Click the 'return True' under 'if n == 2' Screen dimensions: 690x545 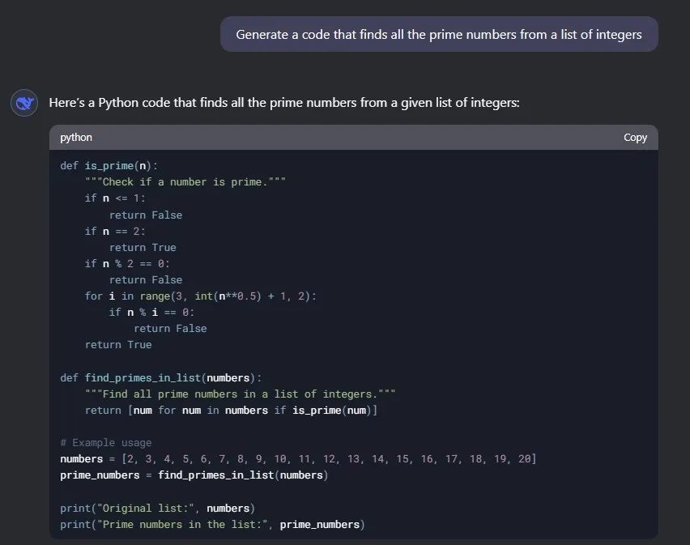click(143, 248)
